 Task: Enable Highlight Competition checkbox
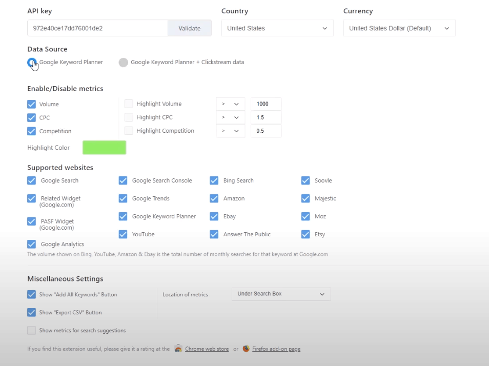click(129, 131)
